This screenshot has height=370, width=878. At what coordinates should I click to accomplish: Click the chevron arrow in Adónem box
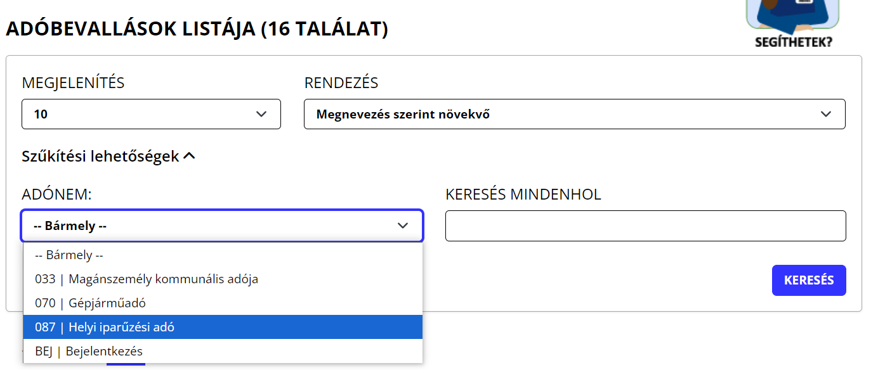(x=403, y=226)
